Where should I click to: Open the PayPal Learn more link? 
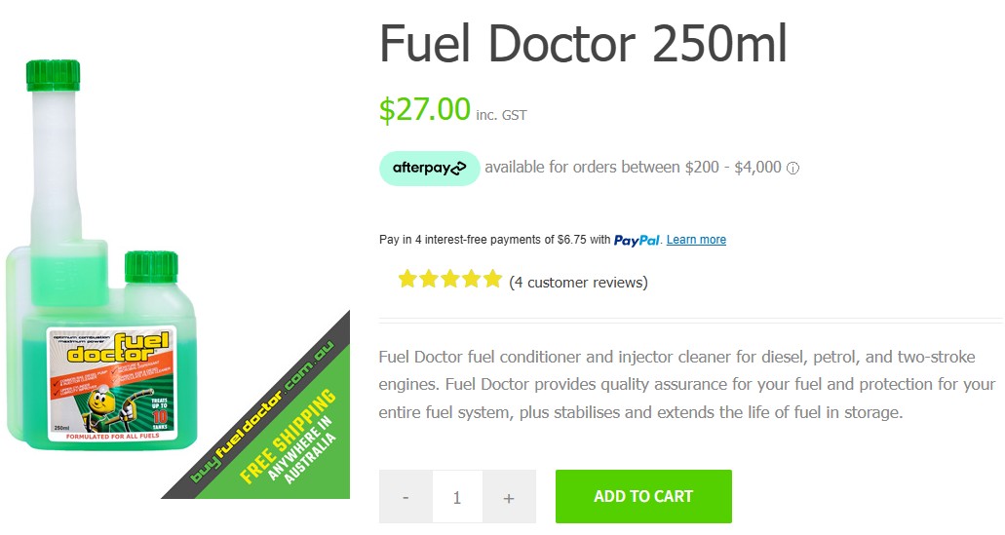[x=696, y=240]
